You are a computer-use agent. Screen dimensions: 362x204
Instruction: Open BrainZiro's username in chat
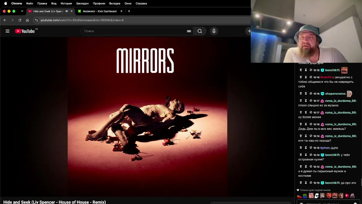point(327,77)
